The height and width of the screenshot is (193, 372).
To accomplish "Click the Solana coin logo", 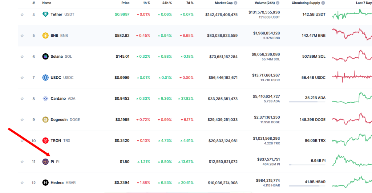I will point(45,56).
